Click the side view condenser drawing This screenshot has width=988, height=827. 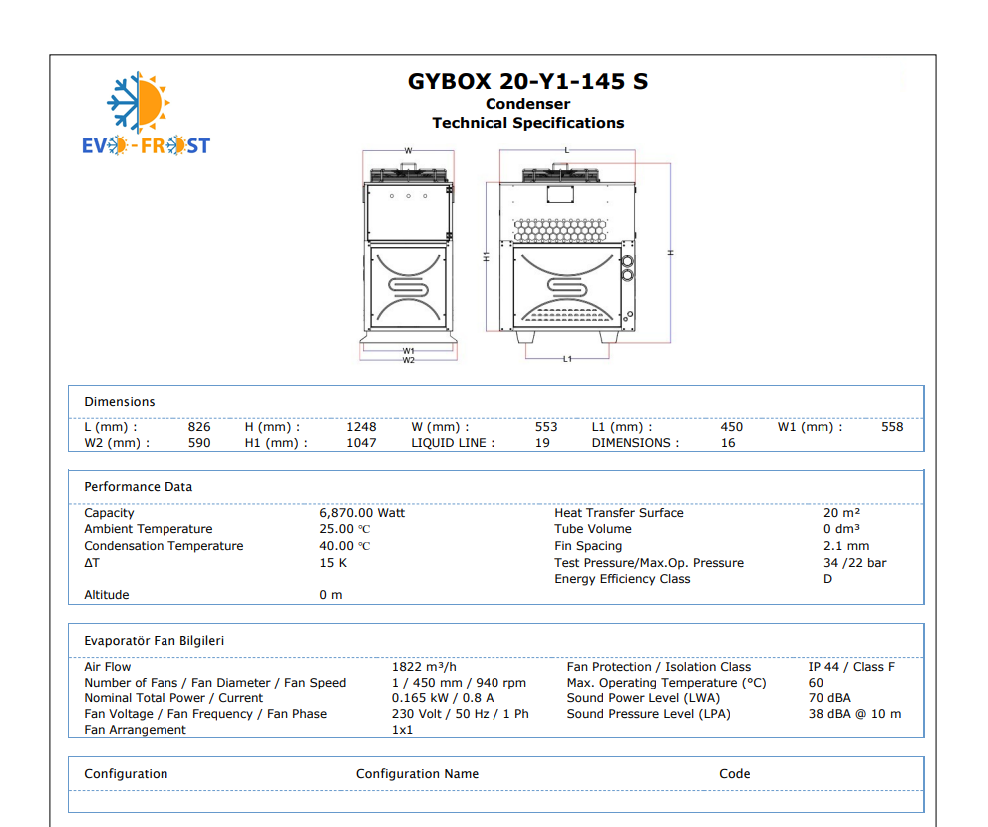(x=409, y=256)
